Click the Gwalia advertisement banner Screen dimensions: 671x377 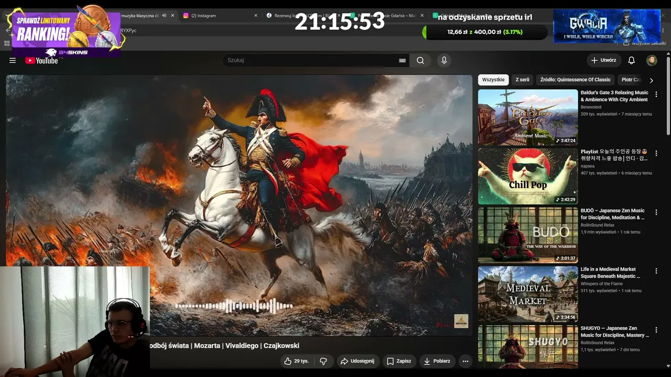(x=607, y=26)
